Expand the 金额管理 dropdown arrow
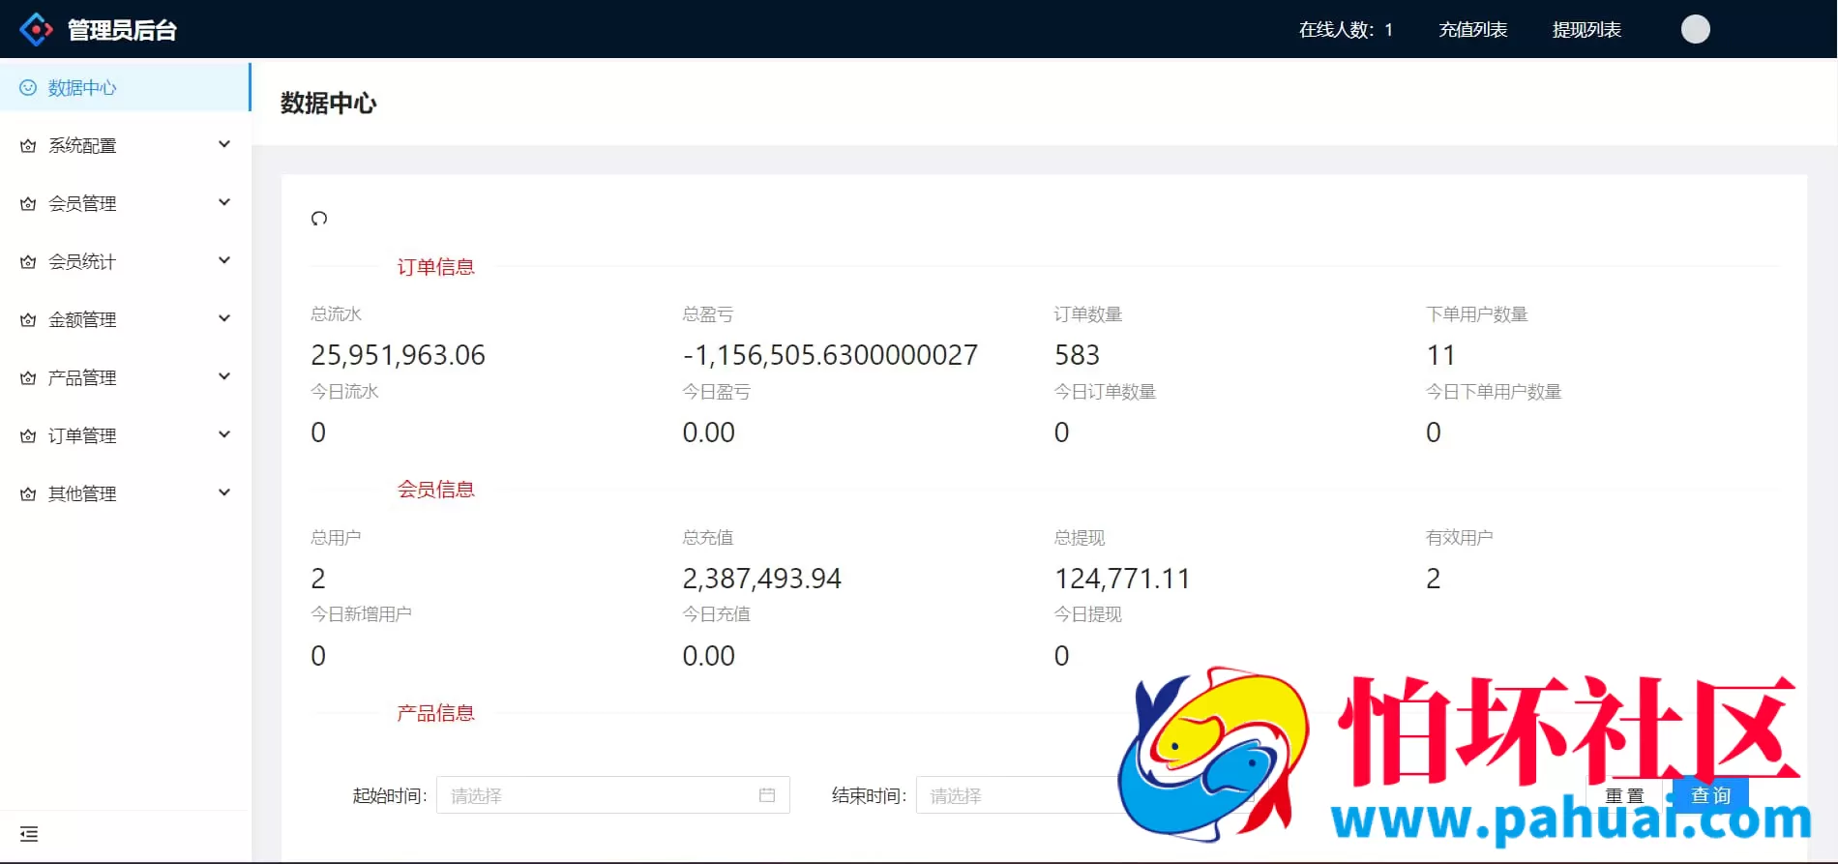Screen dimensions: 1838x864 [224, 319]
